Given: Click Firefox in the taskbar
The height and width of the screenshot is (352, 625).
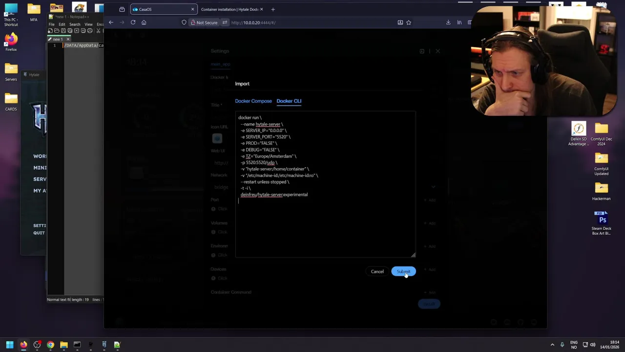Looking at the screenshot, I should pos(23,345).
